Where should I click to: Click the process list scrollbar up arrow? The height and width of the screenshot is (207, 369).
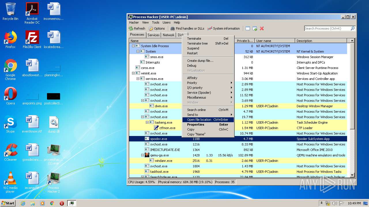click(x=352, y=41)
